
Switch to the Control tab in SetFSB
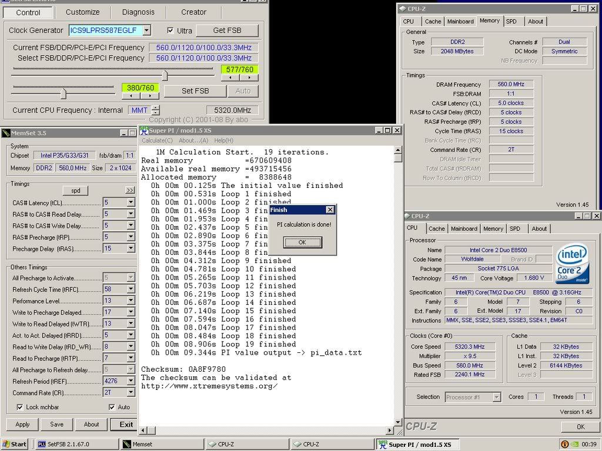tap(28, 12)
